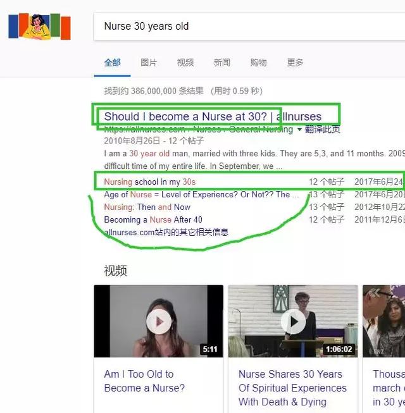Play the Nurse Shares 30 Years video thumbnail
Image resolution: width=405 pixels, height=413 pixels.
pos(293,321)
